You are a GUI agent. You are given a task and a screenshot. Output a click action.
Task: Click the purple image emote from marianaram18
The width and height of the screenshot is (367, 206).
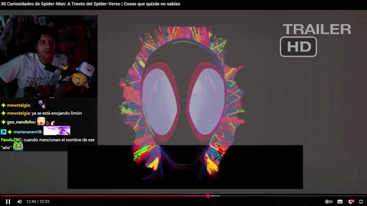(57, 131)
